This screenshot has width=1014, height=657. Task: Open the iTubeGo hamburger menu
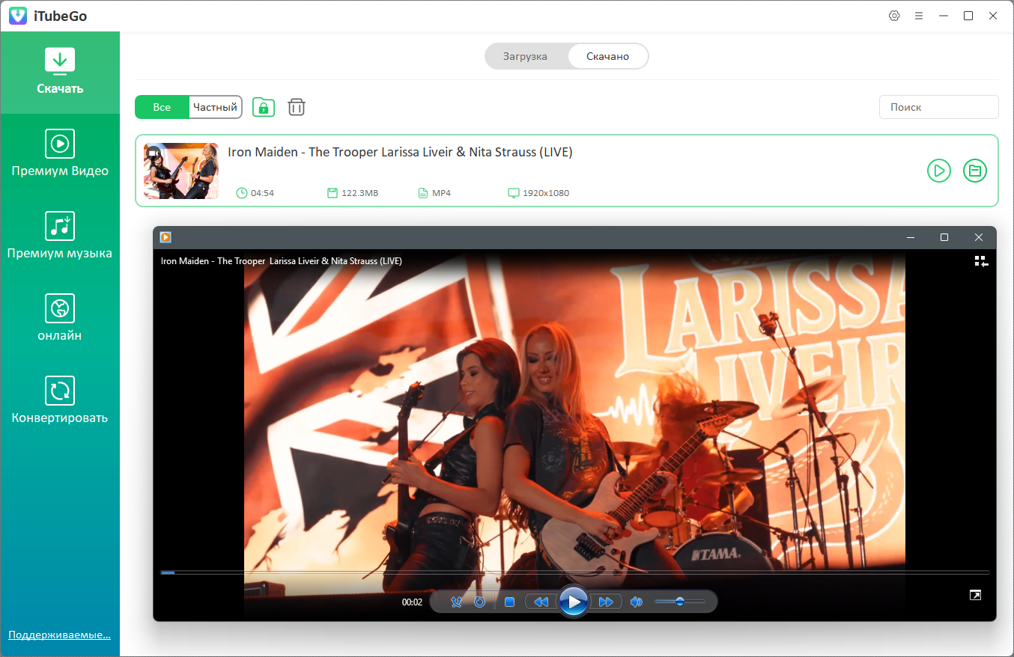919,16
